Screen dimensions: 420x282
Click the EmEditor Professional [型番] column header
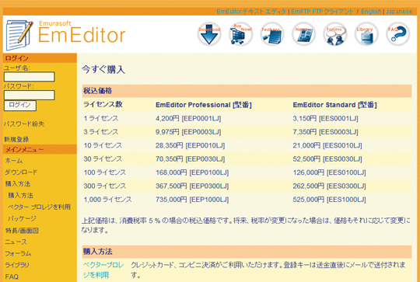[x=204, y=105]
